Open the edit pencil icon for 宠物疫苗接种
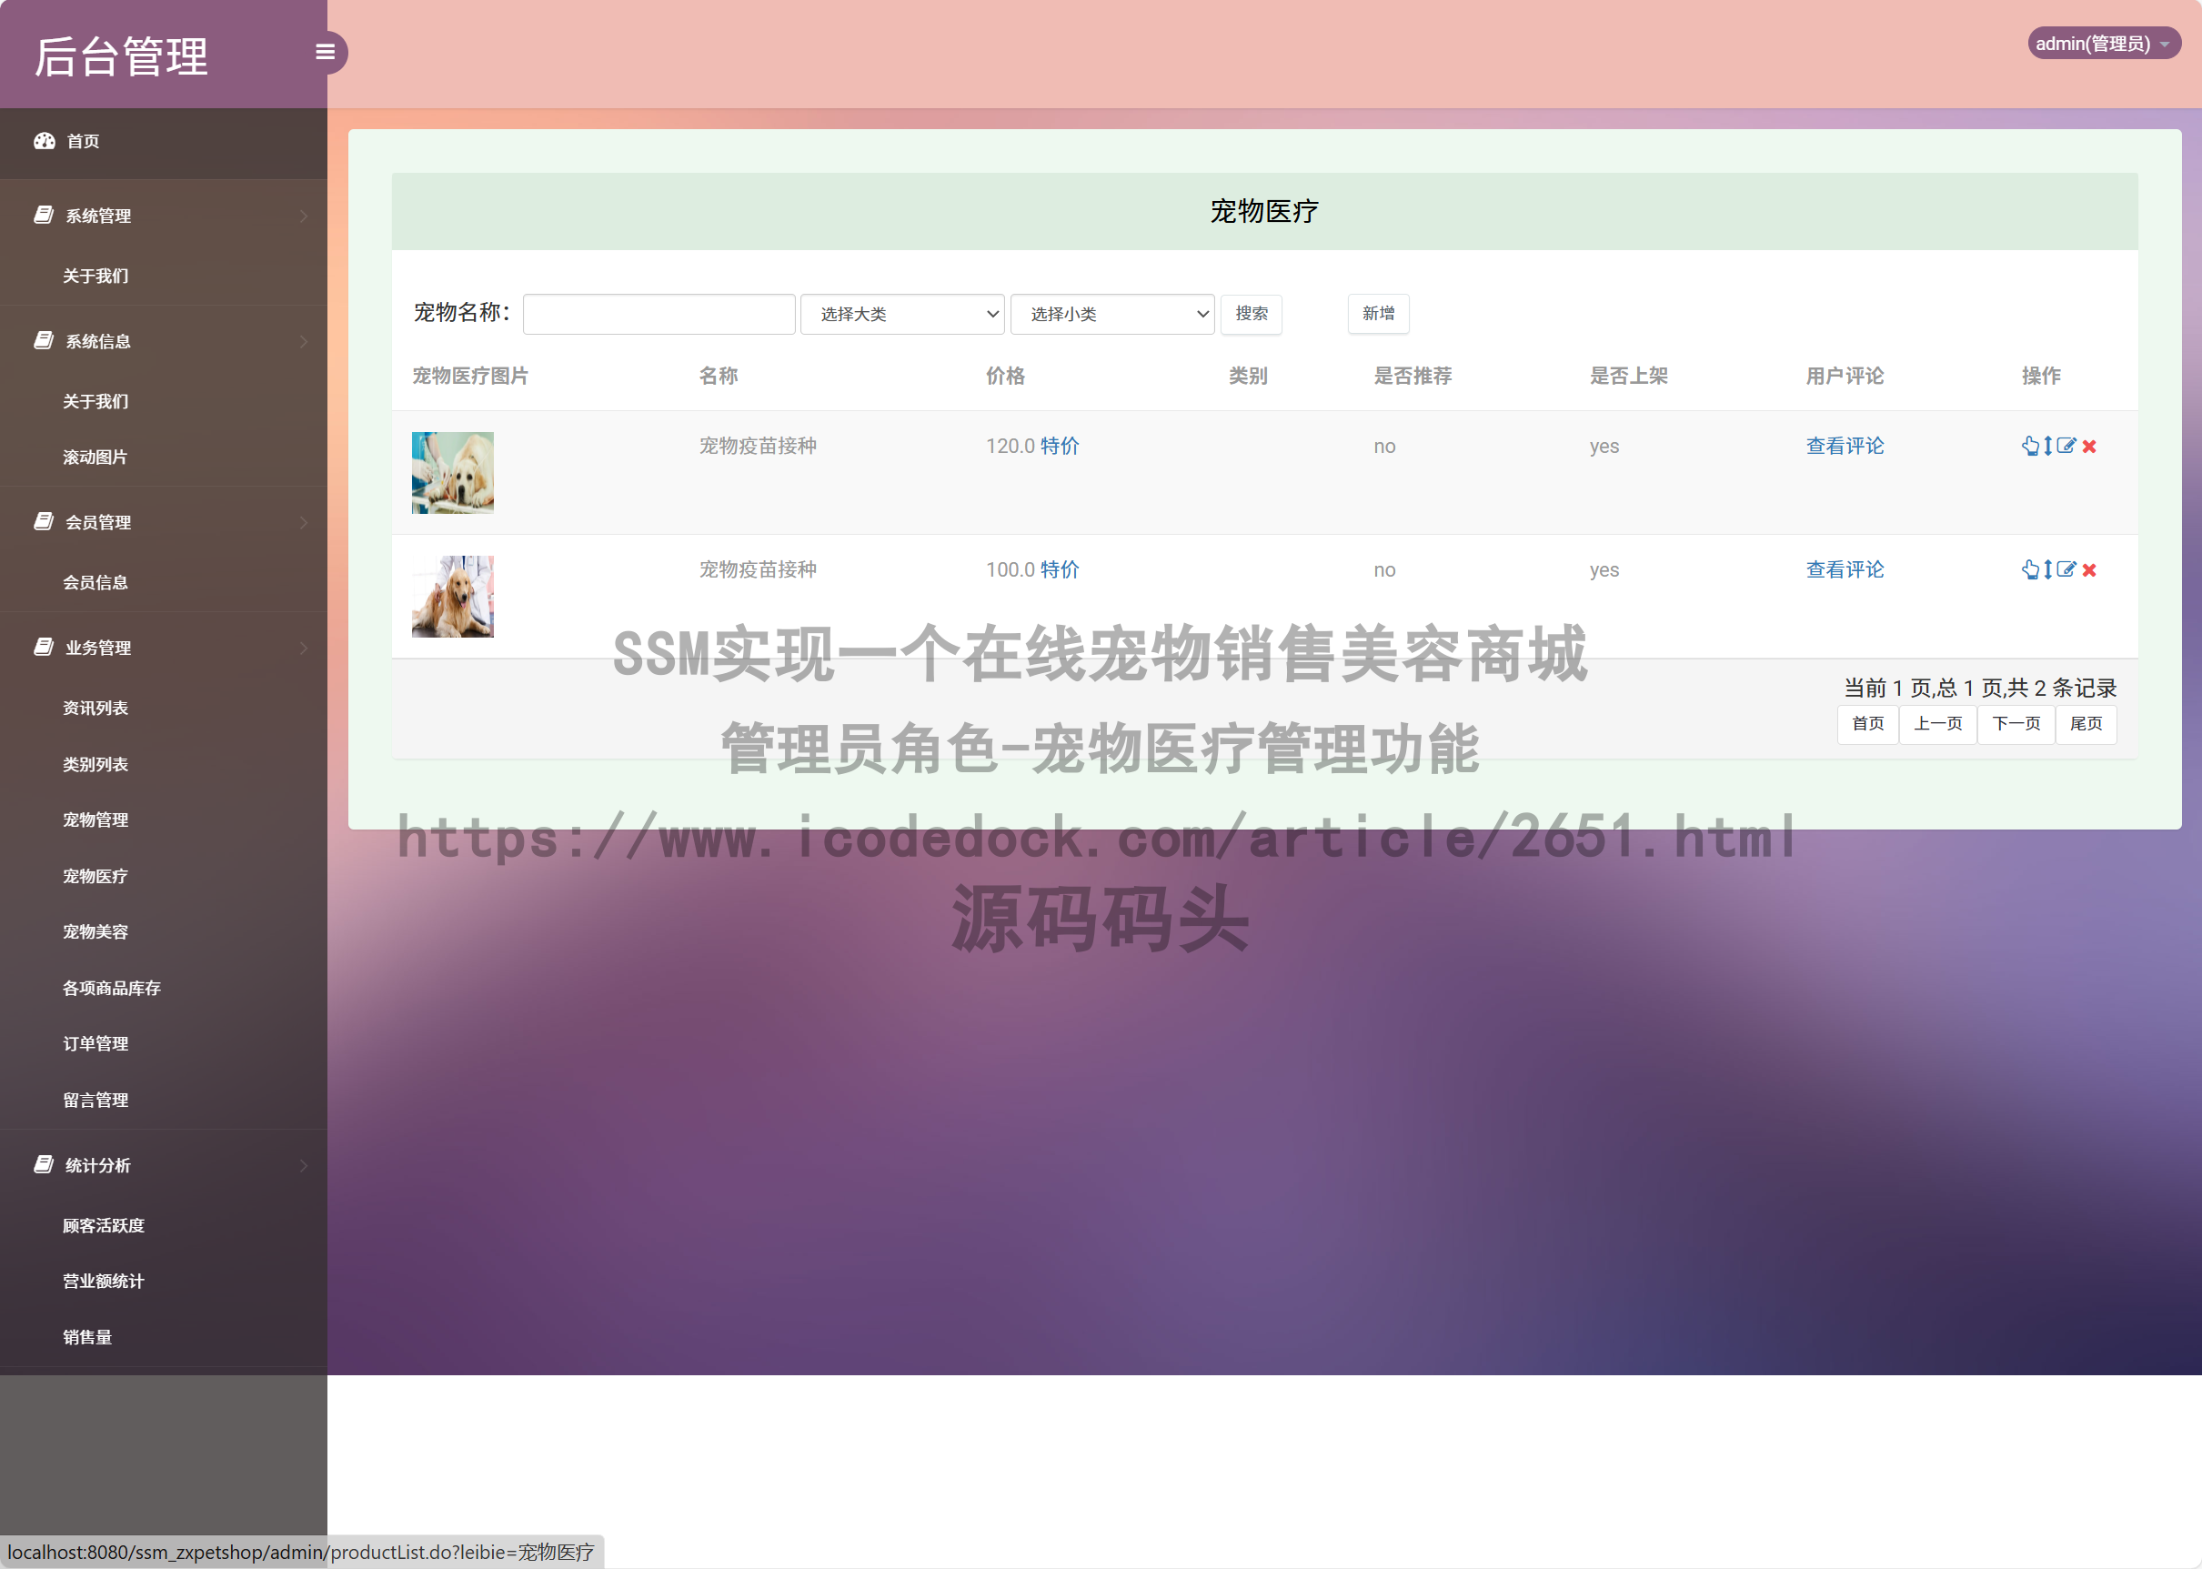Viewport: 2202px width, 1569px height. [2066, 447]
